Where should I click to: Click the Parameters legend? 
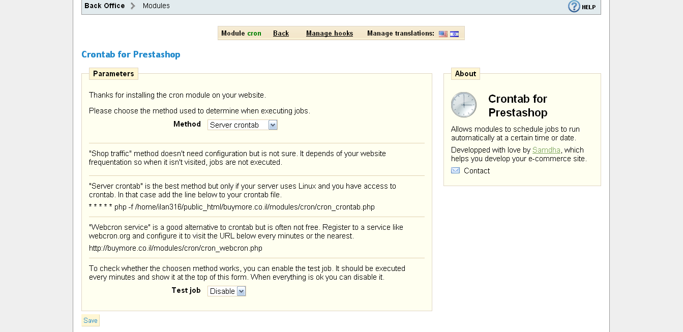coord(113,74)
